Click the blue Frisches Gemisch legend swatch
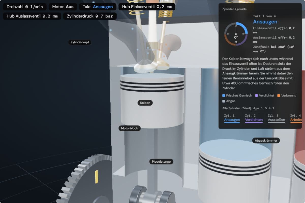 pos(224,96)
